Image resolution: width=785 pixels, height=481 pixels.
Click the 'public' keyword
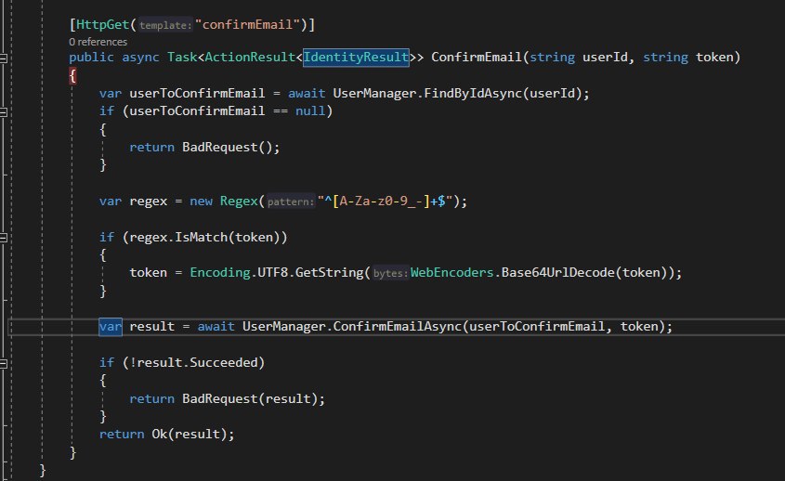[92, 57]
